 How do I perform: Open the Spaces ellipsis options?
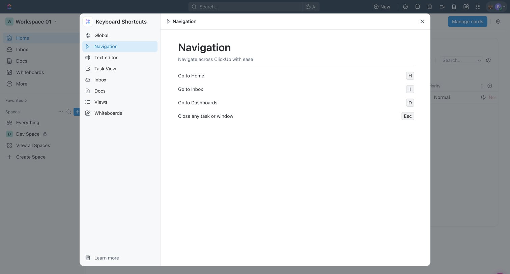[61, 112]
